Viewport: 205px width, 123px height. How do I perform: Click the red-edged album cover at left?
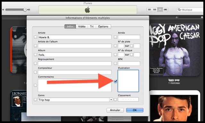[x=18, y=50]
